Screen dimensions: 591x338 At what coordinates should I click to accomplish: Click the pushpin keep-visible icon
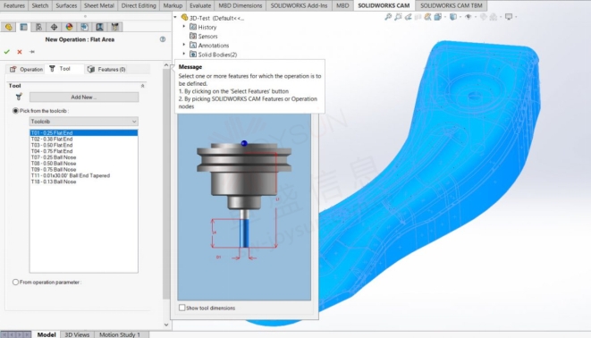click(32, 52)
